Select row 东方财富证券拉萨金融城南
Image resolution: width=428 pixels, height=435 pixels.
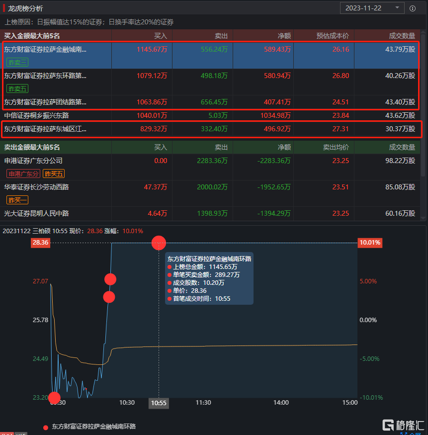pyautogui.click(x=210, y=56)
